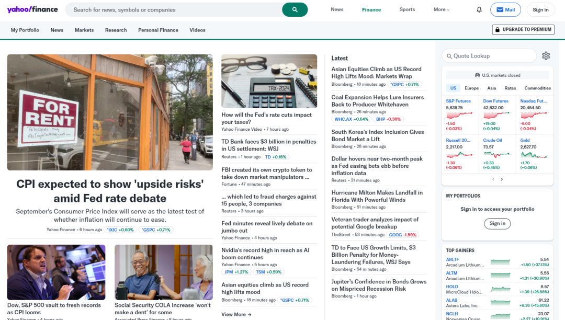
Task: Open News in the secondary navigation
Action: point(57,30)
